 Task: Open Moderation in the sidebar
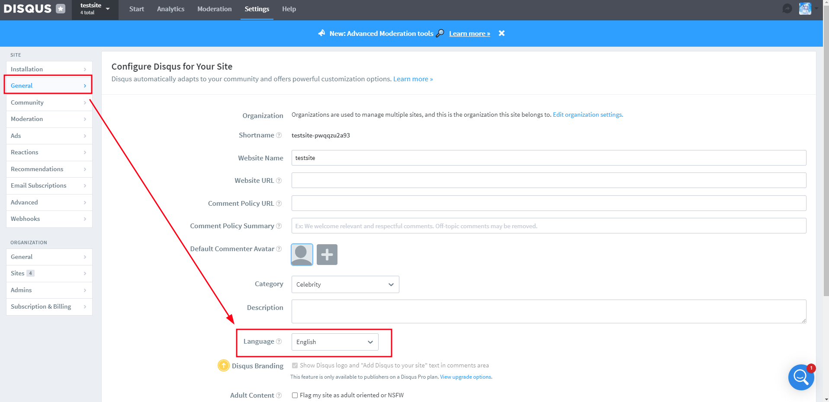(49, 119)
